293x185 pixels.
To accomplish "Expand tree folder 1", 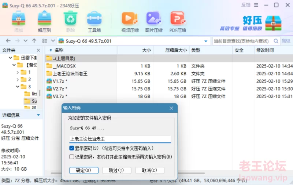I will 18,72.
